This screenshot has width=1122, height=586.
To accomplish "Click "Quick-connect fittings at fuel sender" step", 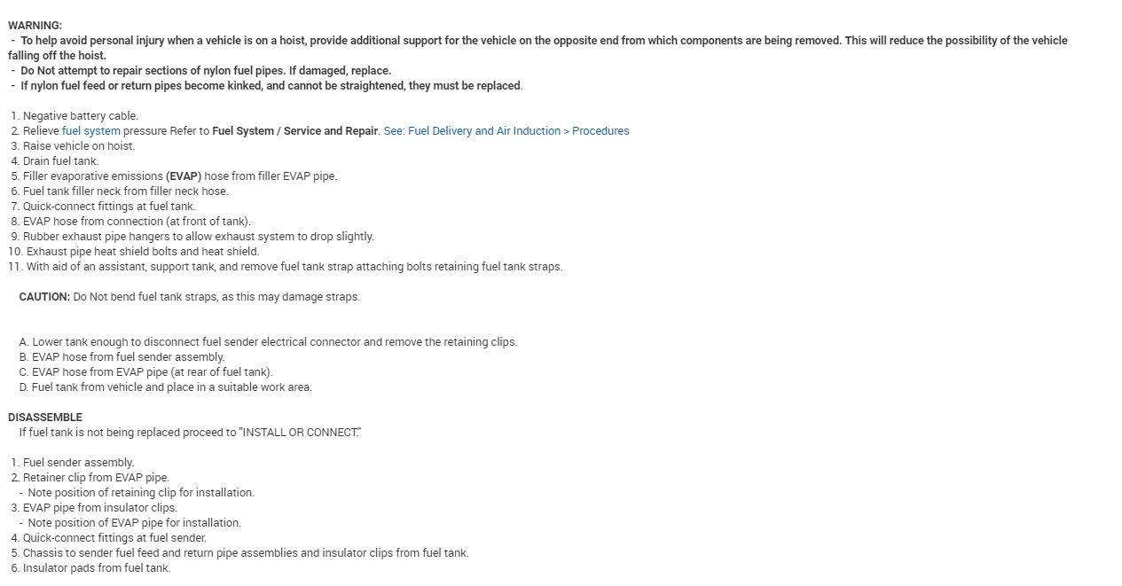I will coord(114,538).
